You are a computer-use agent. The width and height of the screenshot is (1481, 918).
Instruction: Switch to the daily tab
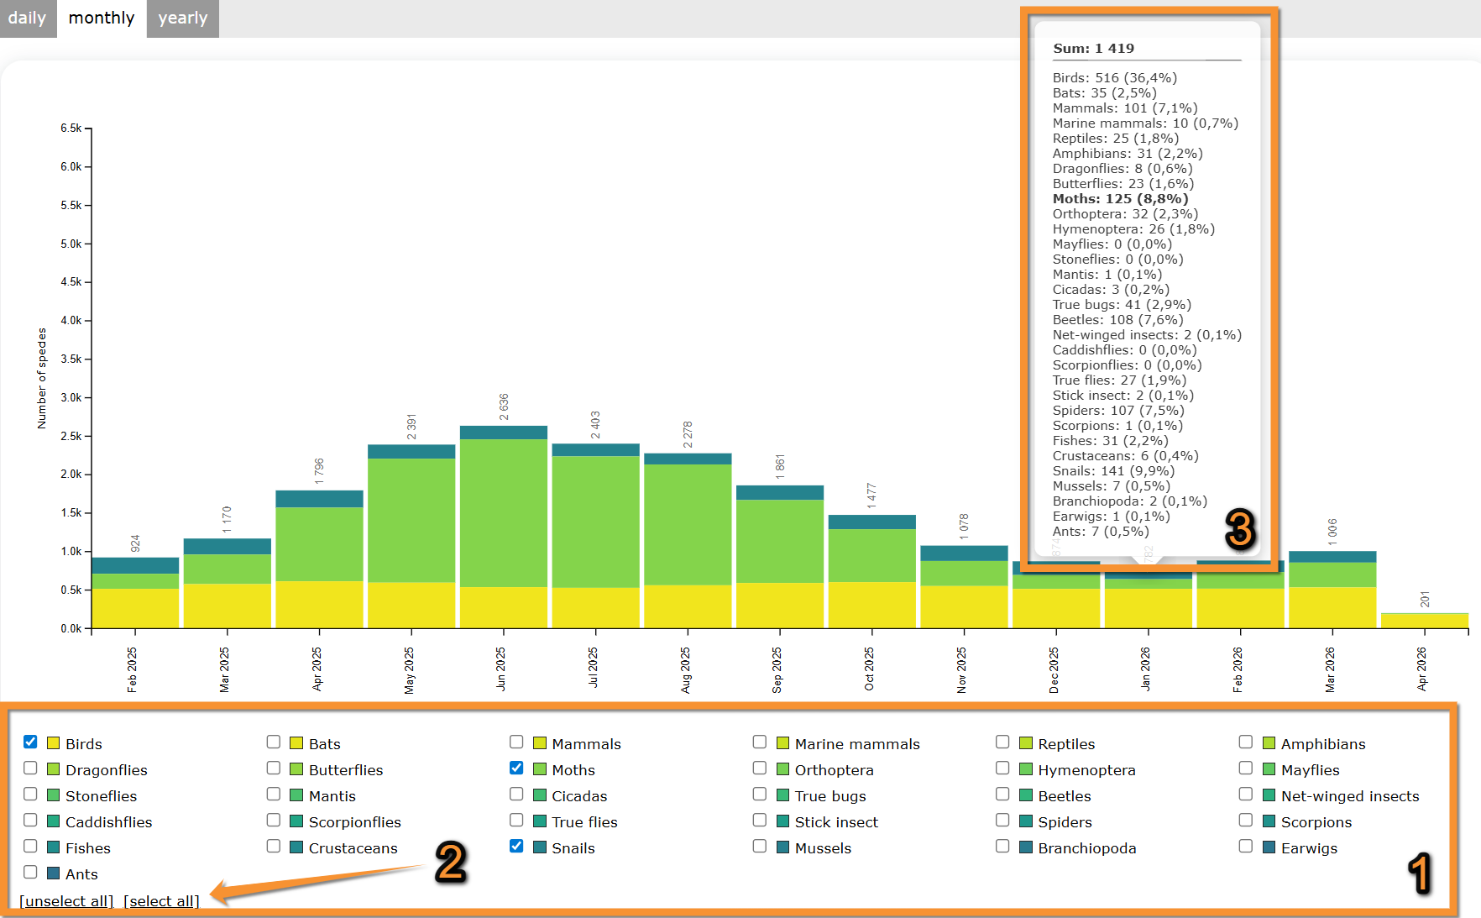point(27,18)
